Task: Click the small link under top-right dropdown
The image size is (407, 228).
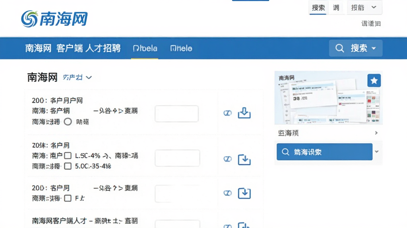Action: [371, 24]
